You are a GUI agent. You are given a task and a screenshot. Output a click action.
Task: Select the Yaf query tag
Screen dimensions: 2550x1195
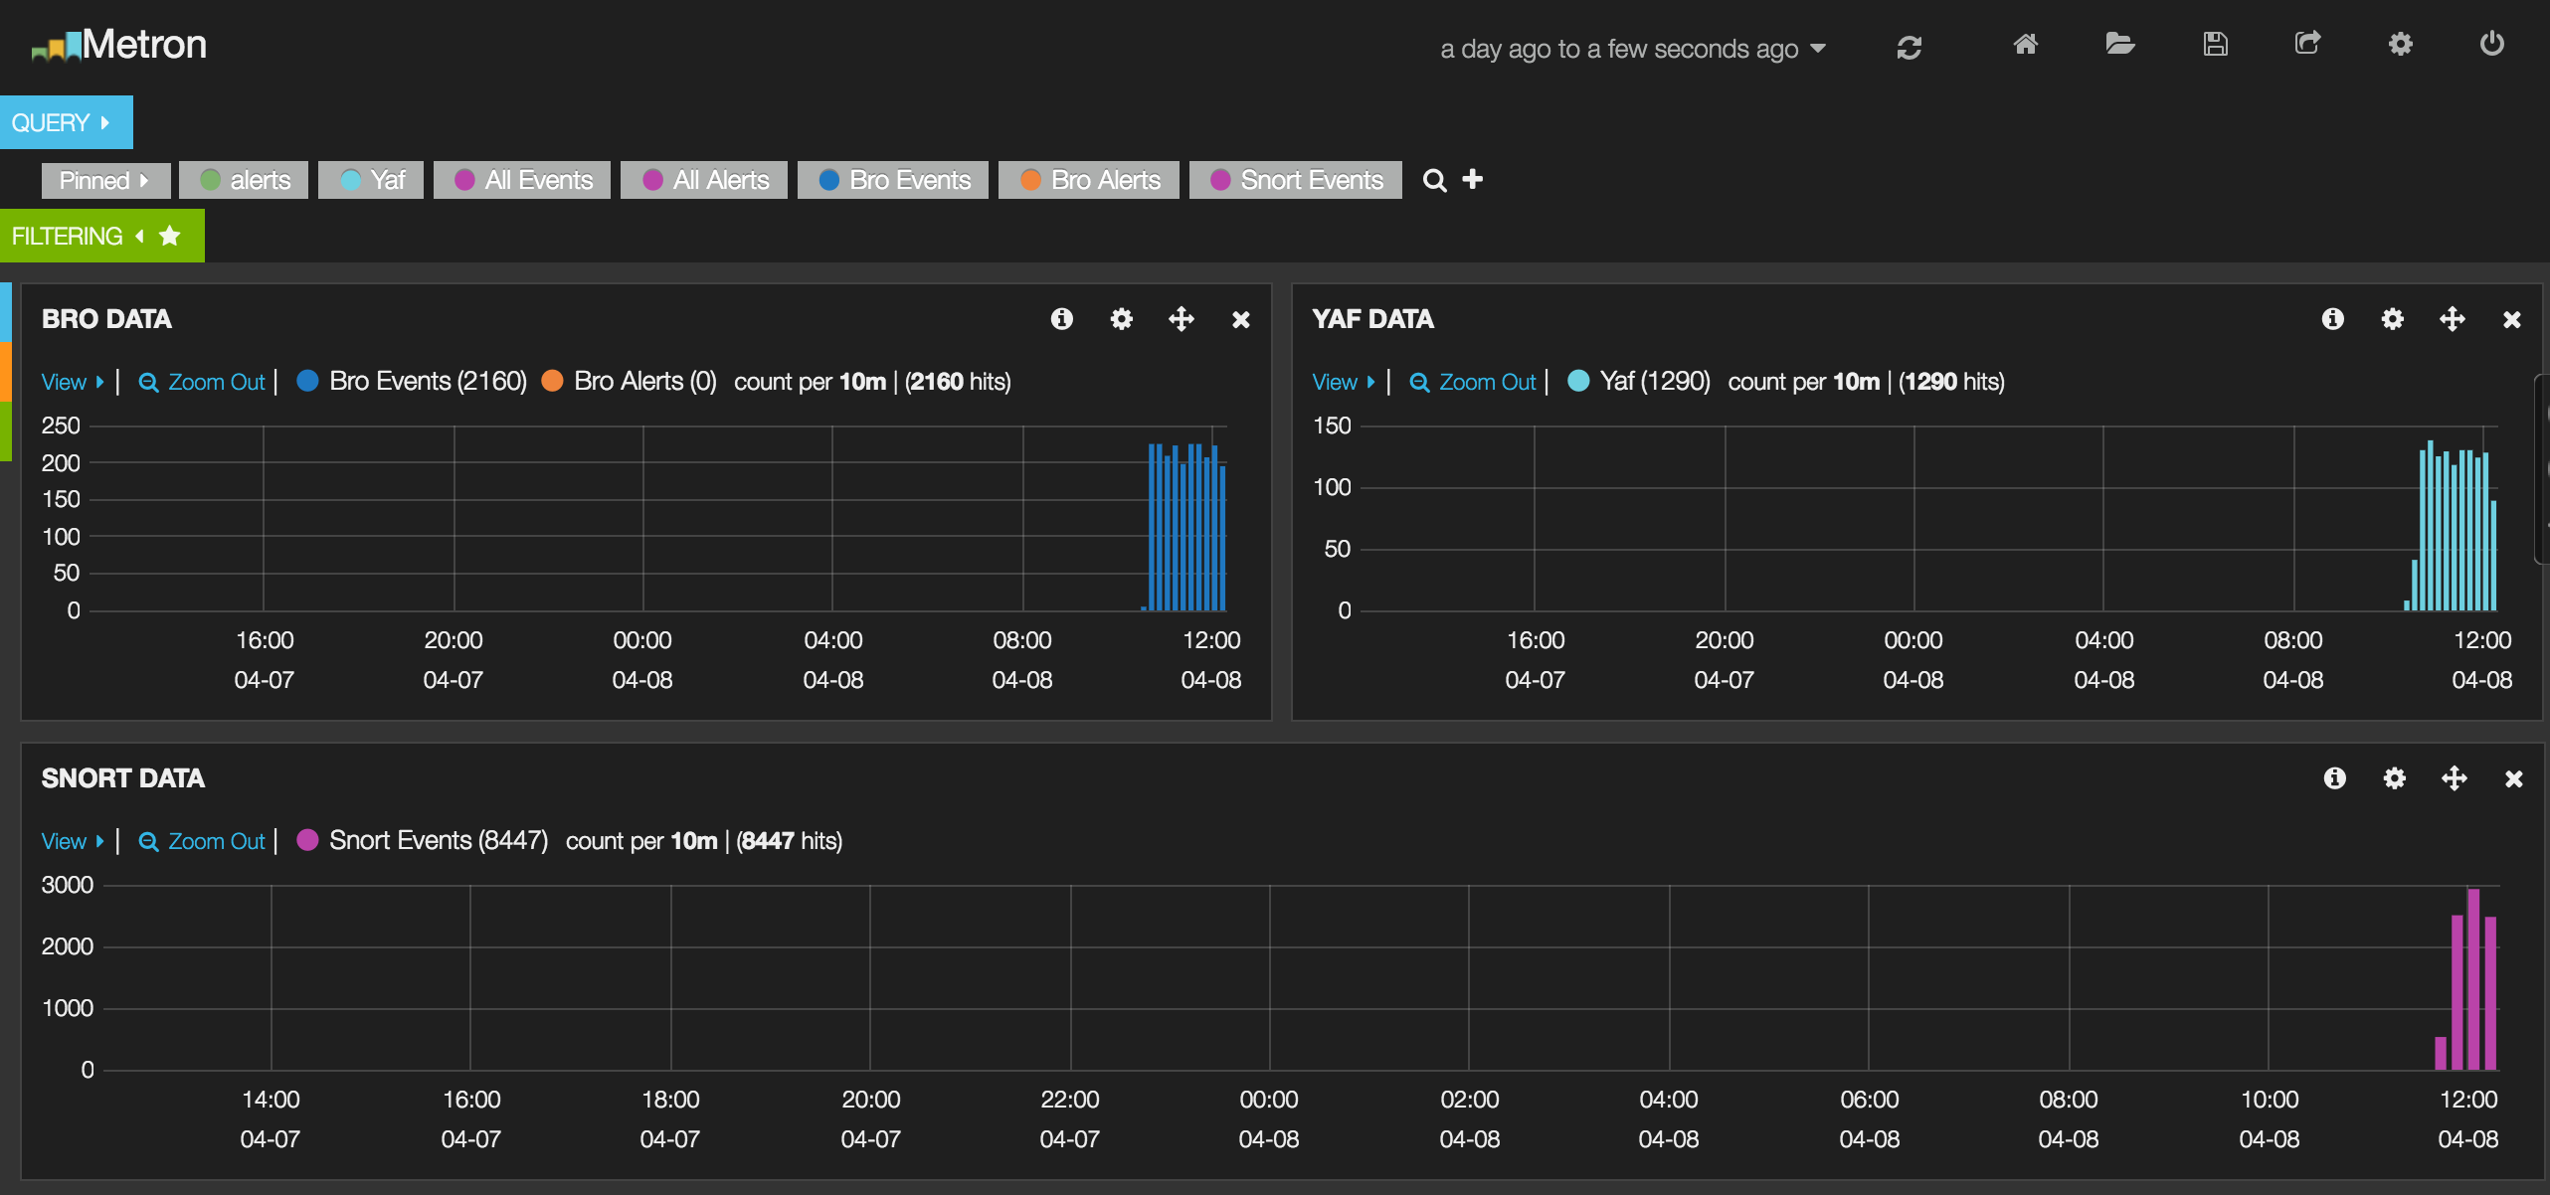(x=370, y=180)
